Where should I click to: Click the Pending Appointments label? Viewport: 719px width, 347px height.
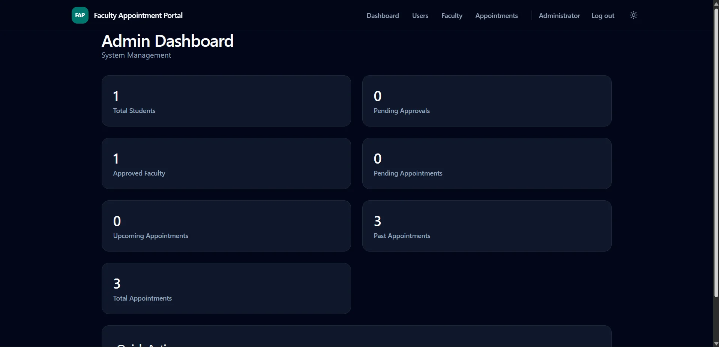[408, 173]
